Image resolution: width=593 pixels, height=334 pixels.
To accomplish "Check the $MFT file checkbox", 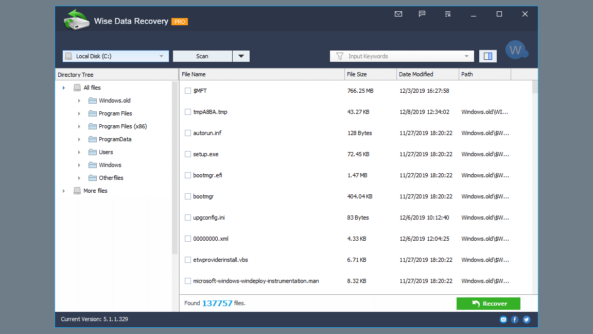I will (x=187, y=91).
